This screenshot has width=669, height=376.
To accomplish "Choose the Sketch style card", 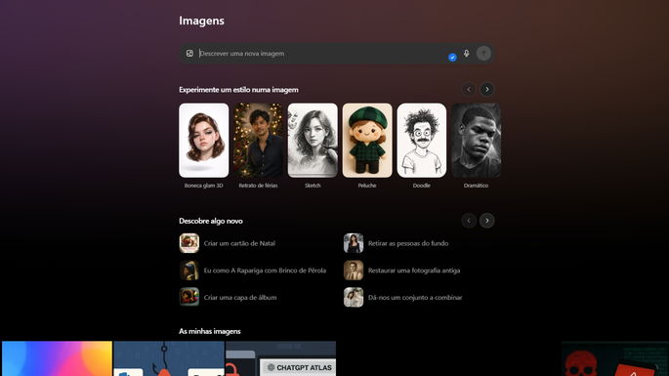I will (x=313, y=141).
